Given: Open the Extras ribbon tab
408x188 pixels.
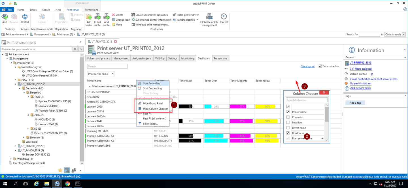Looking at the screenshot, I should pos(33,10).
